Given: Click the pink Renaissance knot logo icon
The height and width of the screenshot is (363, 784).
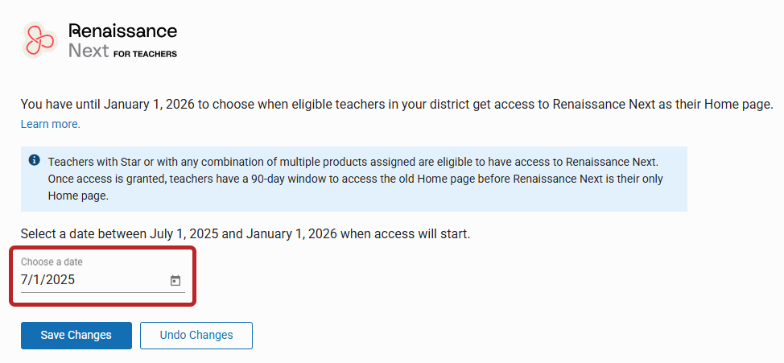Looking at the screenshot, I should pyautogui.click(x=40, y=40).
